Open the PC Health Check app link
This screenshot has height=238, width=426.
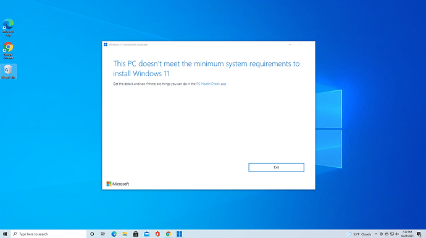[211, 84]
